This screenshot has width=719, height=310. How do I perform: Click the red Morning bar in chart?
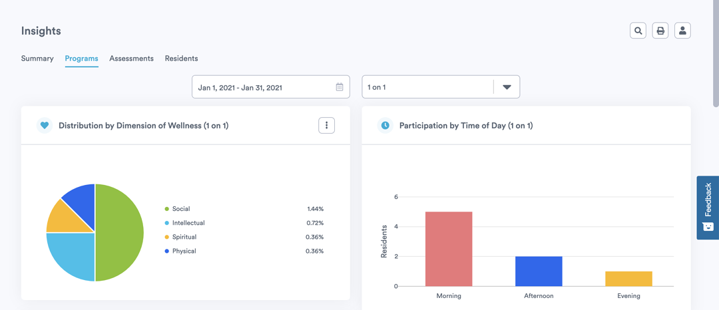point(449,249)
